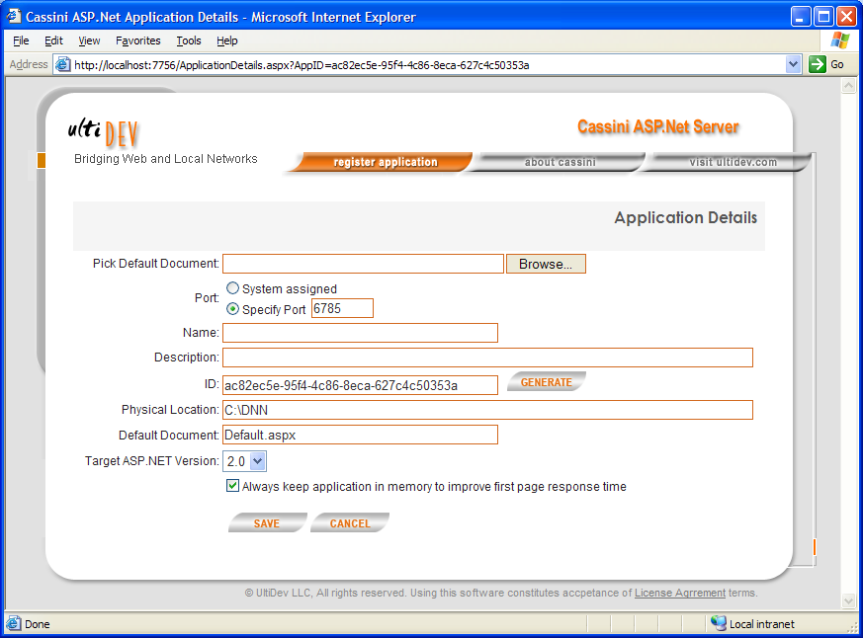
Task: Click the Description input field
Action: [x=487, y=358]
